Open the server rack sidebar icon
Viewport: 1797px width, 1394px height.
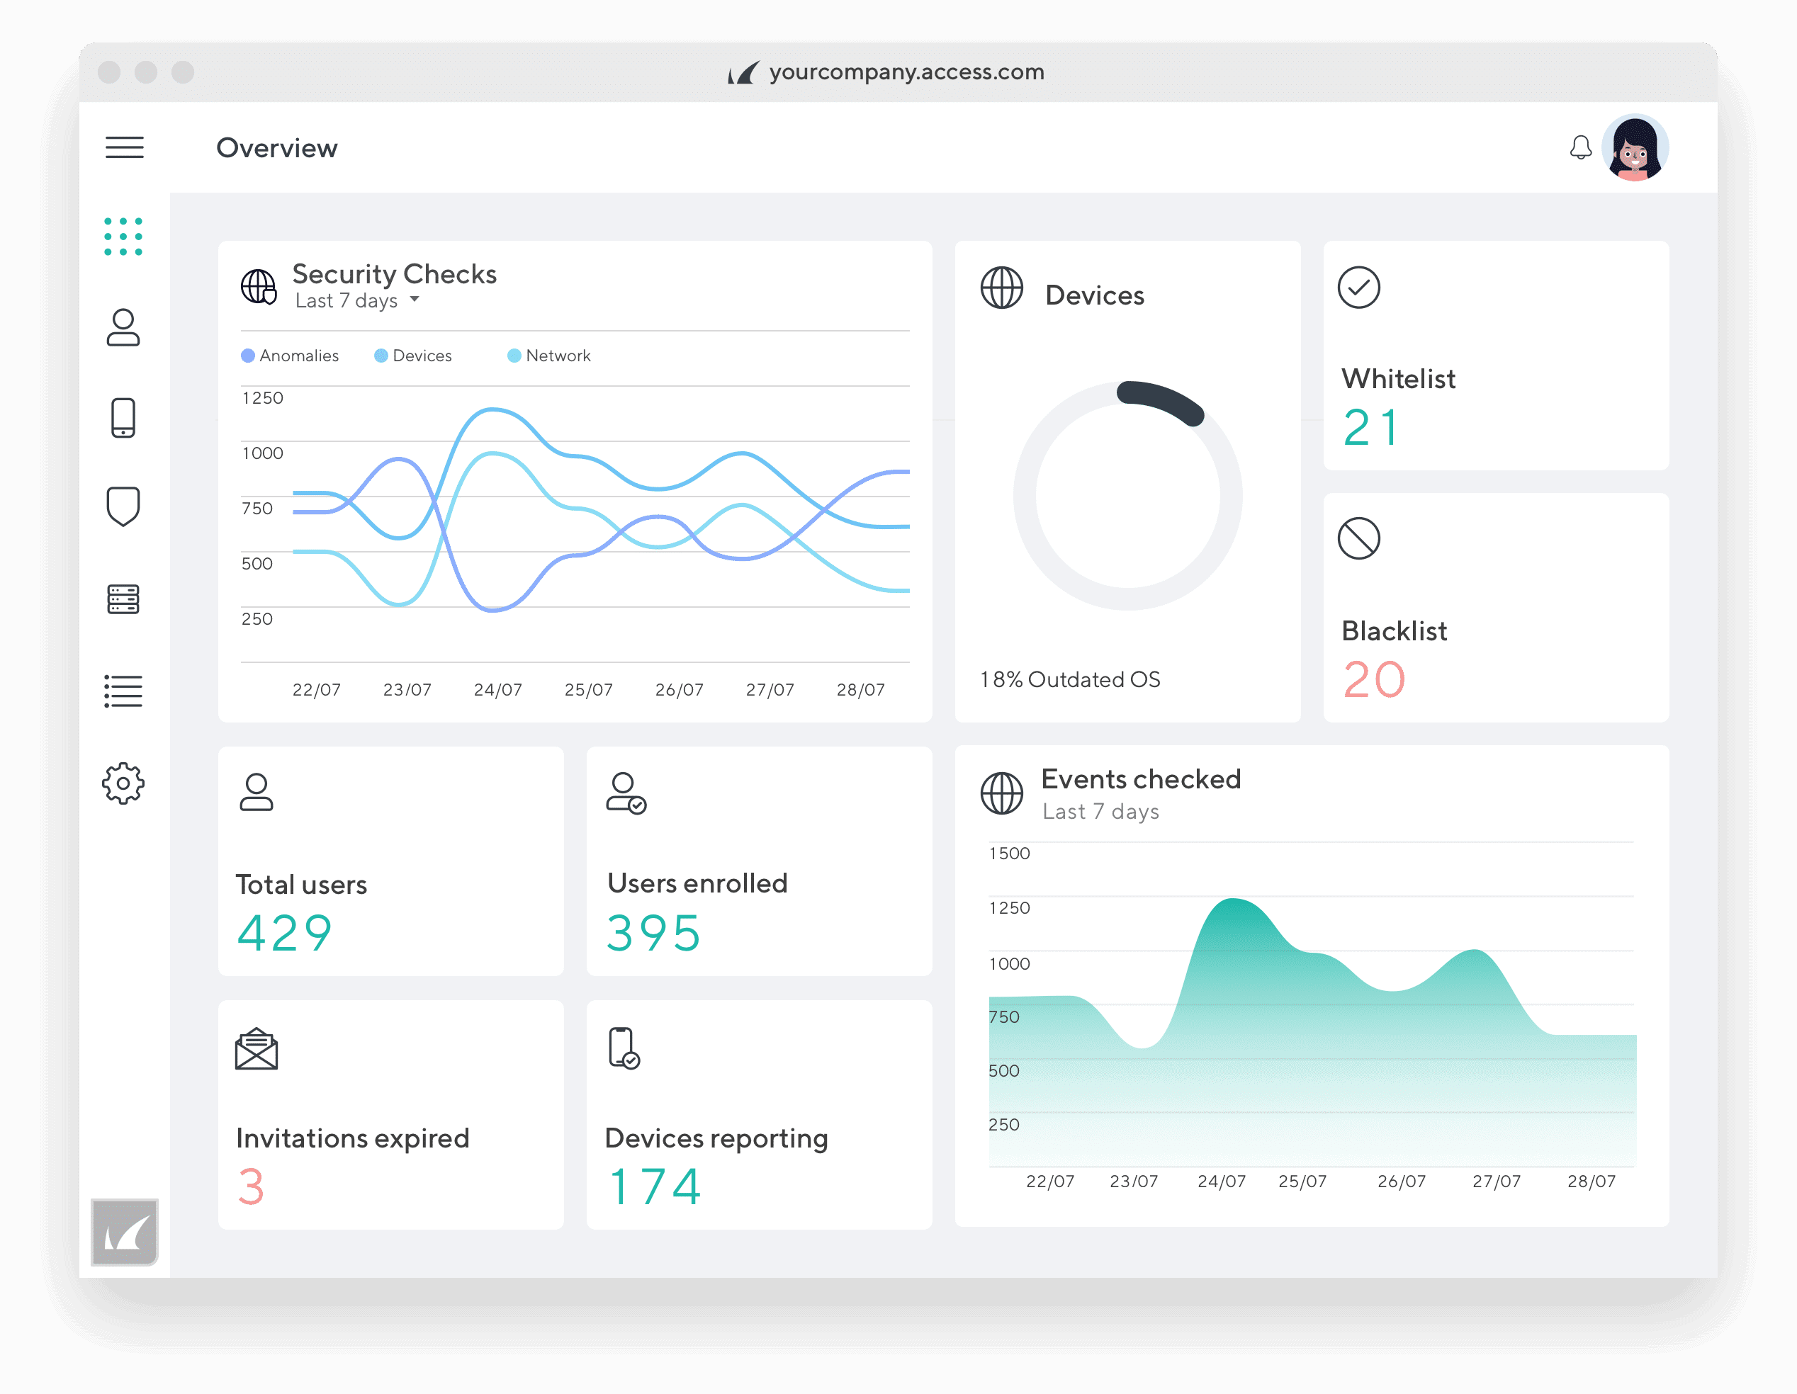[x=123, y=599]
